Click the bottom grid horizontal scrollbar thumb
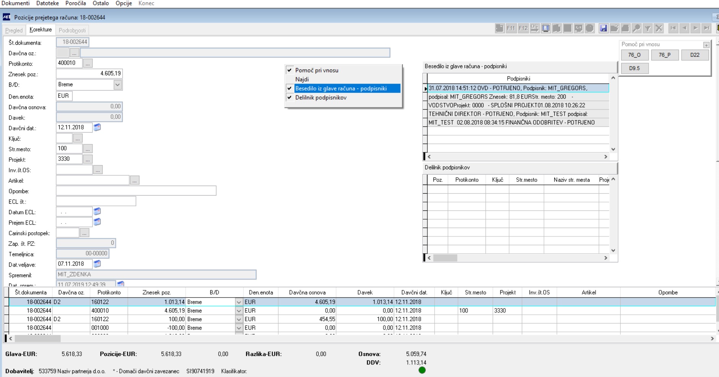Screen dimensions: 719x377 coord(37,338)
